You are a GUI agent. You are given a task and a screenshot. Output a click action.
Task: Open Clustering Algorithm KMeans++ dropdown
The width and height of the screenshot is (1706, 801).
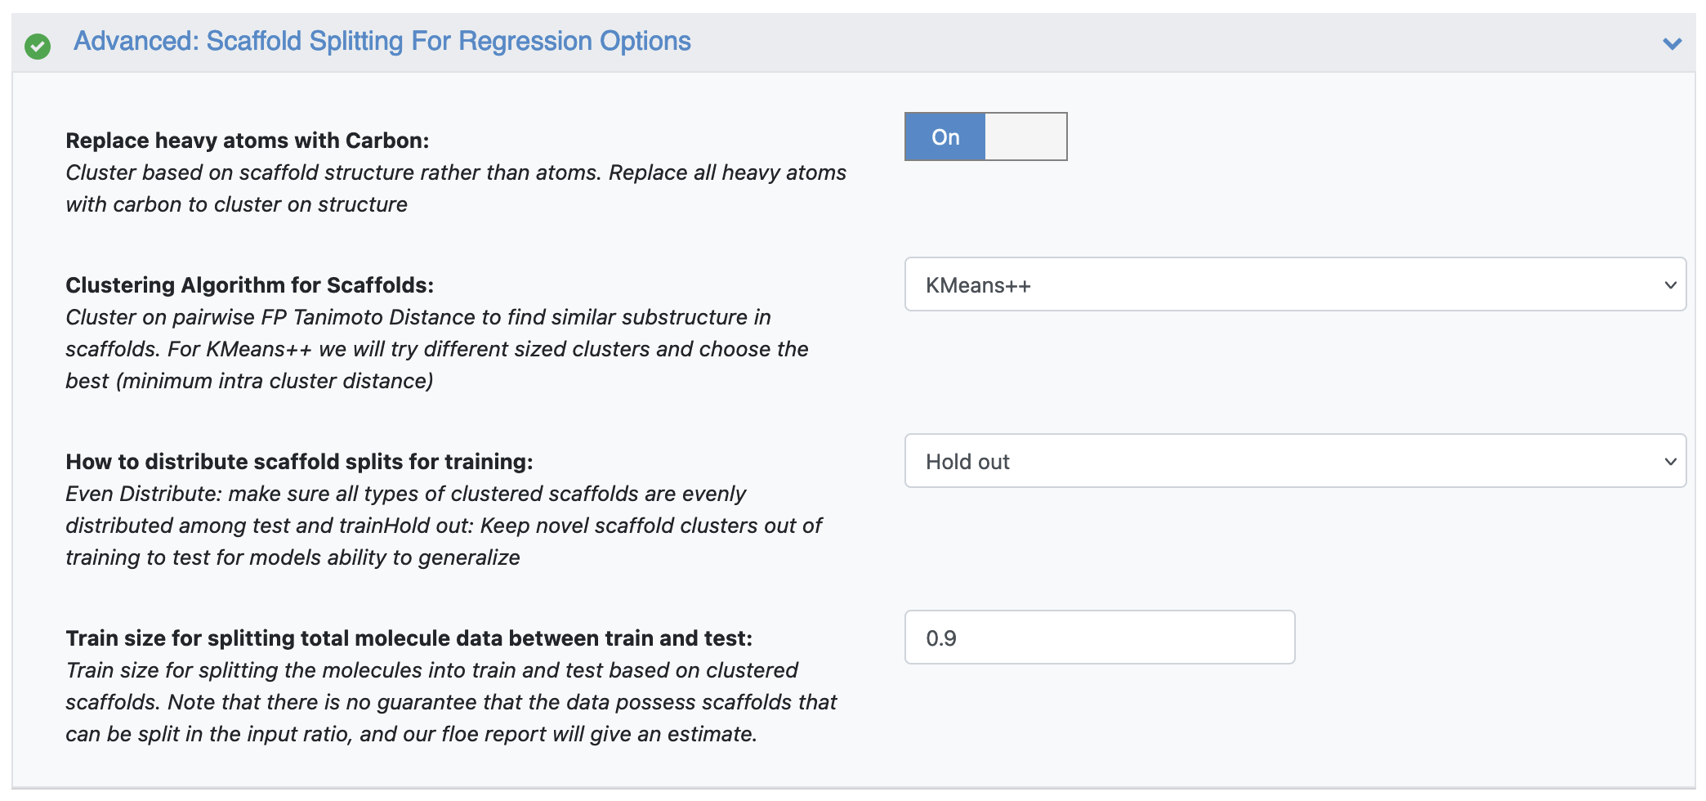tap(1295, 284)
